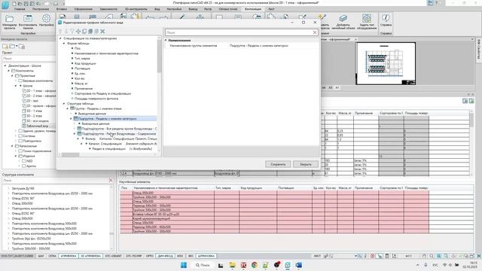Expand Заглушка Ду160 component row
This screenshot has height=271, width=482.
pyautogui.click(x=8, y=188)
